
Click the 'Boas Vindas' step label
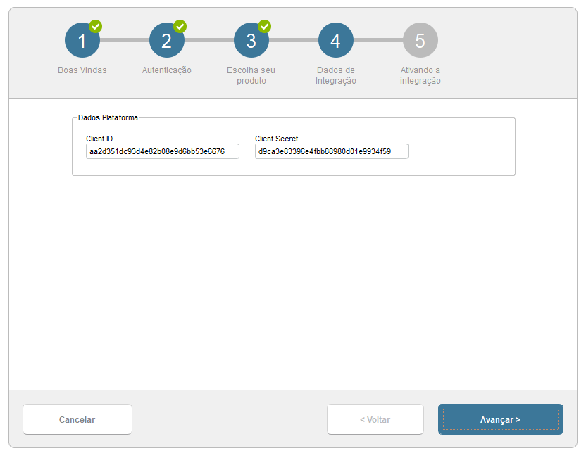(x=82, y=70)
